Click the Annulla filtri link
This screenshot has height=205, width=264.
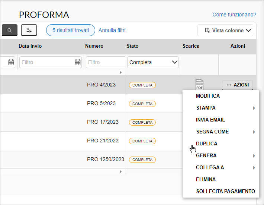(x=112, y=30)
